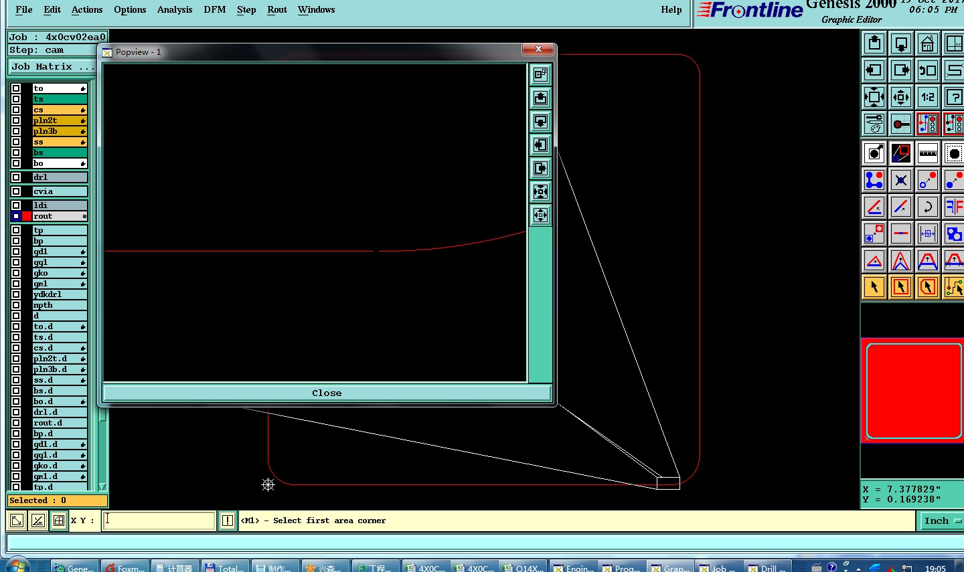Screen dimensions: 964x572
Task: Click the Popview pan up icon
Action: 540,98
